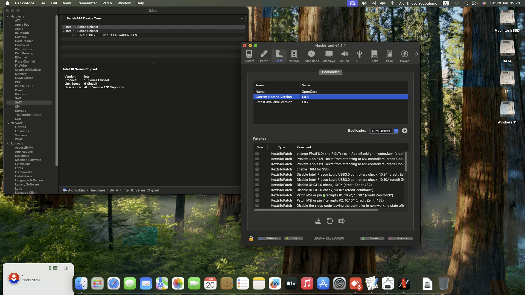Click the refresh icon below patches list
The height and width of the screenshot is (295, 525).
coord(329,221)
